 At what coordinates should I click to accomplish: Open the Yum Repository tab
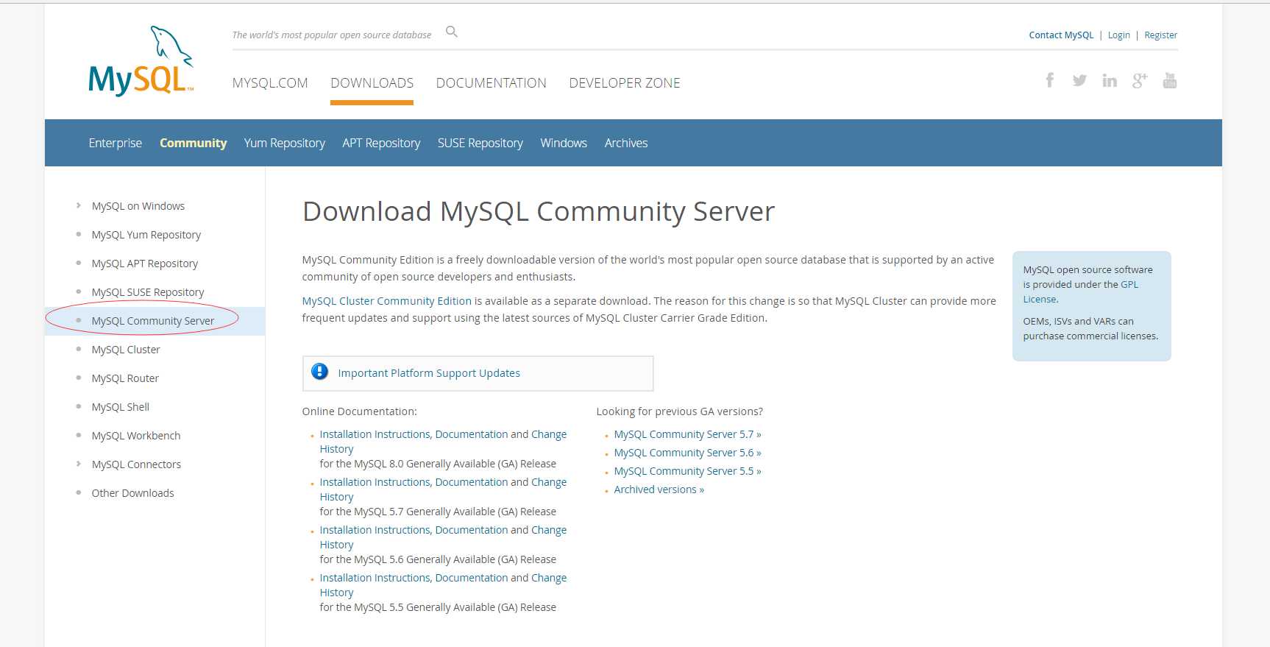[285, 143]
